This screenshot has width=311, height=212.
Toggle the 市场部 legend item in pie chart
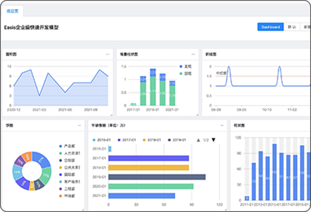tap(69, 196)
